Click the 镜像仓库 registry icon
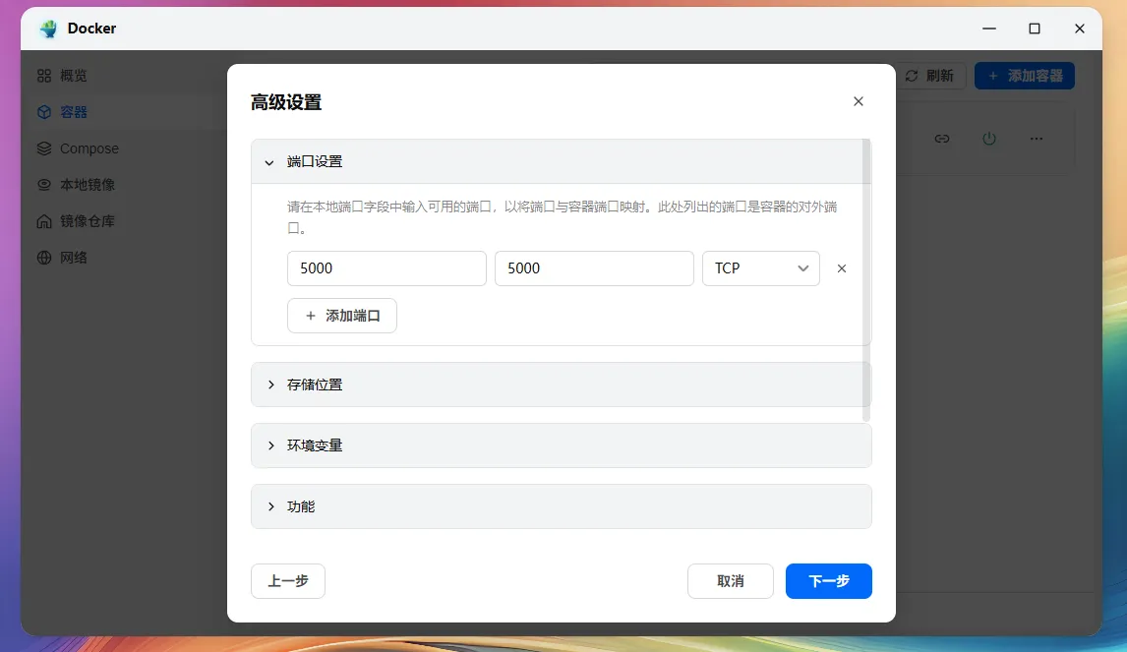This screenshot has height=652, width=1127. click(44, 221)
